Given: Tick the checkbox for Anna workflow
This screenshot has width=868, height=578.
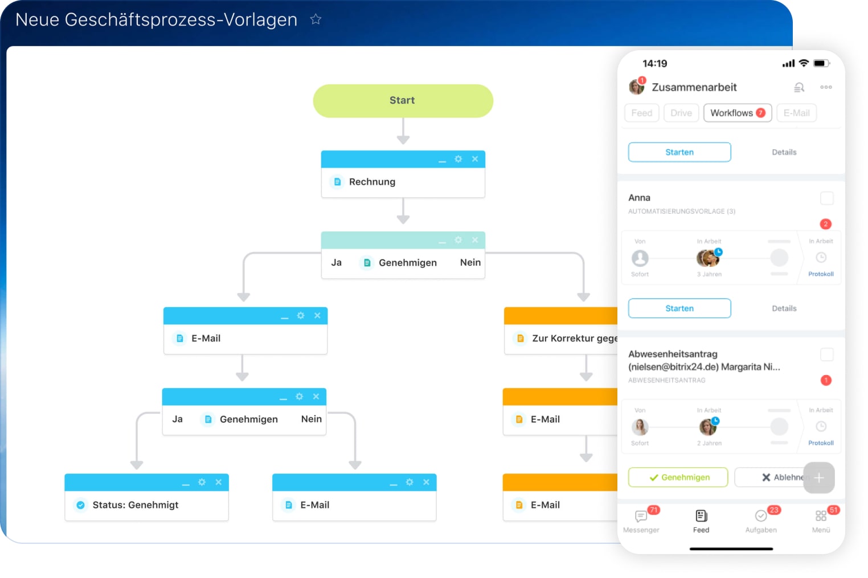Looking at the screenshot, I should pos(826,198).
